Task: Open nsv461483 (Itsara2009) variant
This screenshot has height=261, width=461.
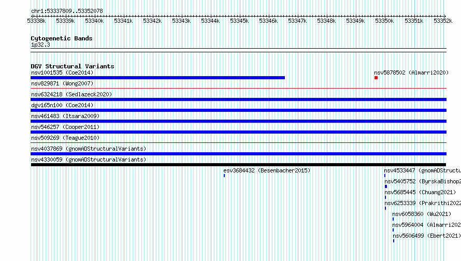Action: 65,116
